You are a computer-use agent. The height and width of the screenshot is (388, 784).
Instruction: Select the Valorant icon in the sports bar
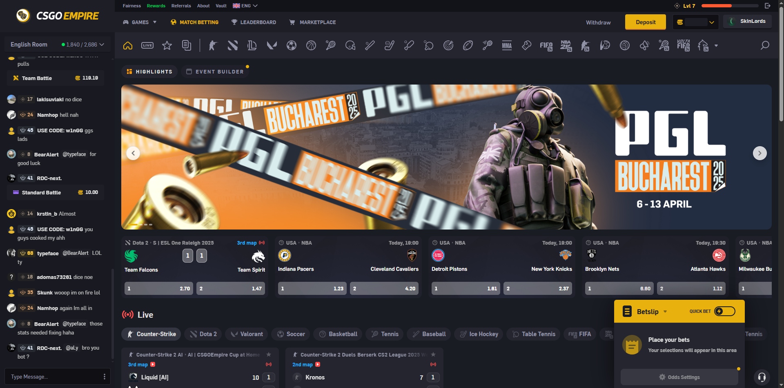pos(272,45)
